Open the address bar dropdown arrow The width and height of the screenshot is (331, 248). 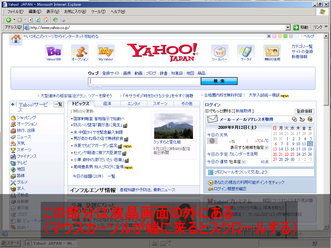click(288, 27)
